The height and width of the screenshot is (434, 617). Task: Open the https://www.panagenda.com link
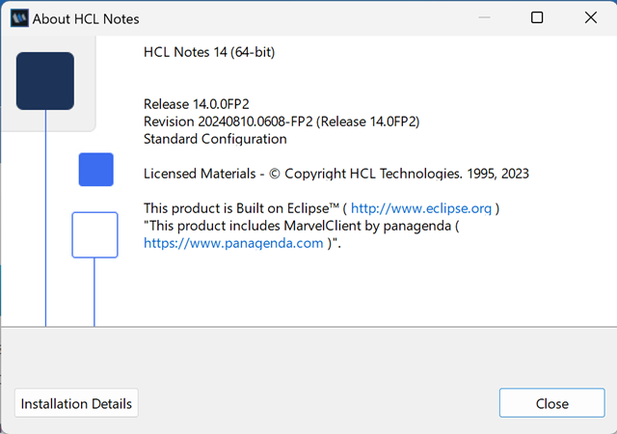click(233, 243)
